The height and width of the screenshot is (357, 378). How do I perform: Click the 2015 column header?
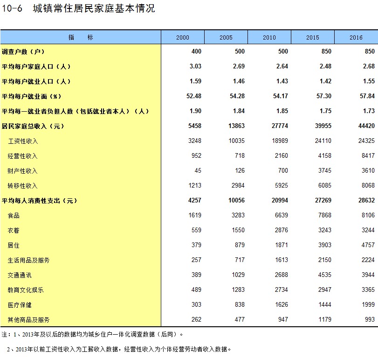313,37
